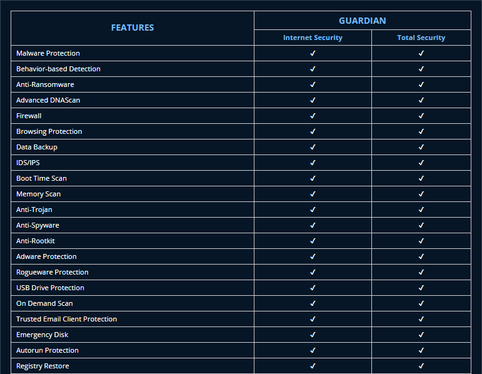Click Total Security checkmark for Data Backup
Screen dimensions: 482x374
point(421,147)
